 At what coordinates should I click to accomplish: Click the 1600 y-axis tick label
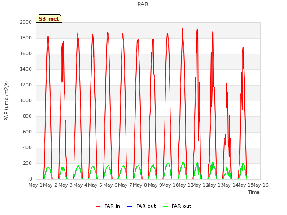[x=26, y=54]
